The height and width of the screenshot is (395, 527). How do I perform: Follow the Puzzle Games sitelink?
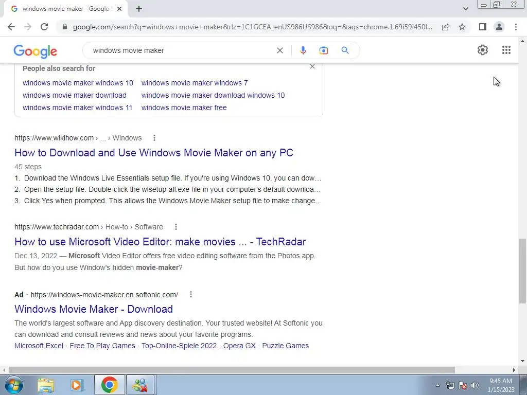(x=285, y=346)
